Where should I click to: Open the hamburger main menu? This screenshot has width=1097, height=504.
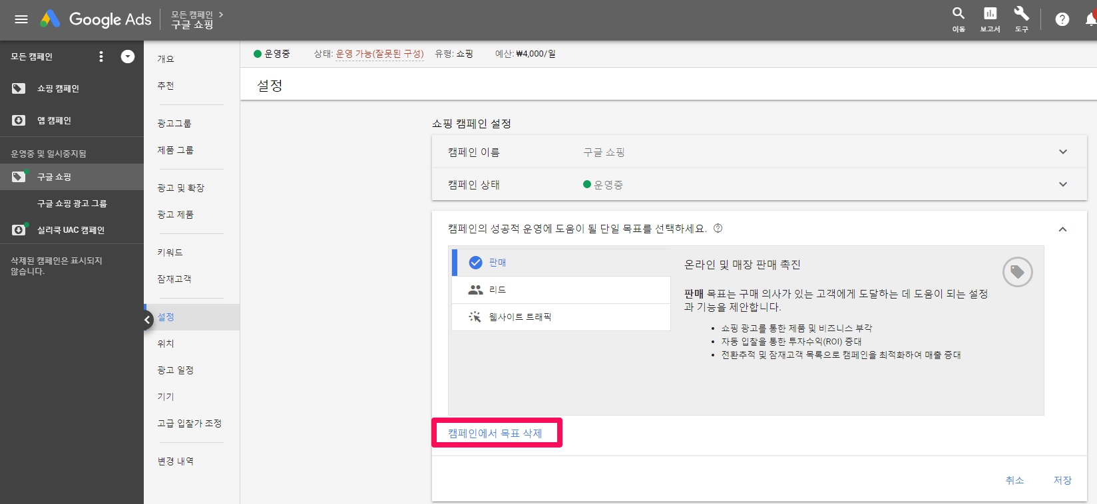[21, 19]
